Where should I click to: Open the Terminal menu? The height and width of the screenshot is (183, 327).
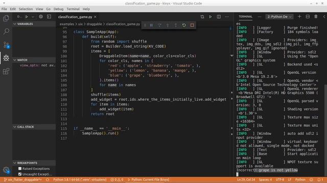(73, 9)
